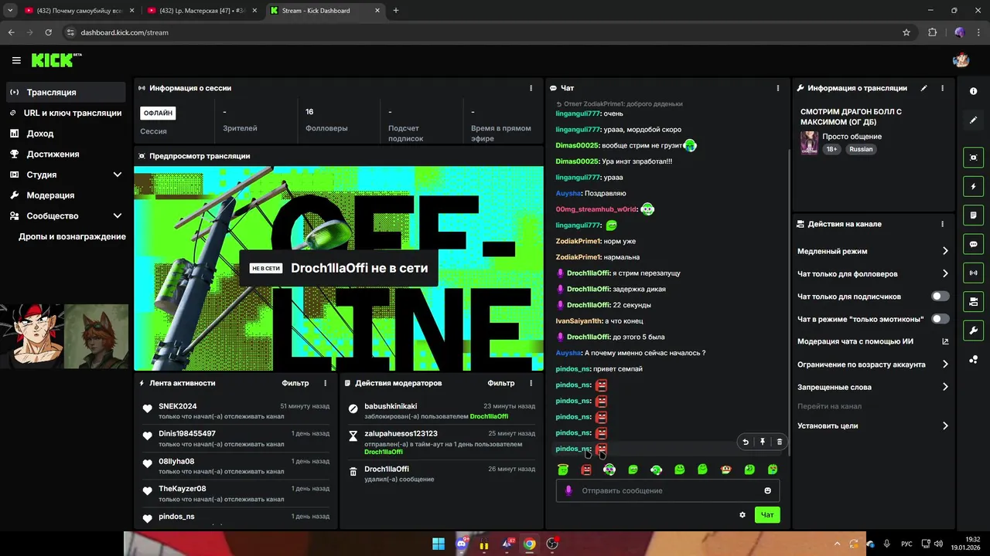Viewport: 990px width, 556px height.
Task: Edit stream info with the pencil icon
Action: [x=923, y=88]
